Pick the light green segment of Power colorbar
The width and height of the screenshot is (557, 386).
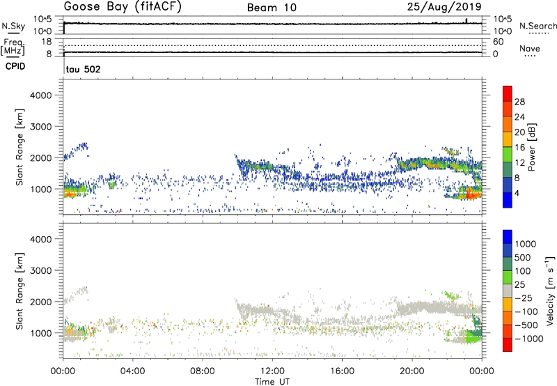click(x=508, y=155)
